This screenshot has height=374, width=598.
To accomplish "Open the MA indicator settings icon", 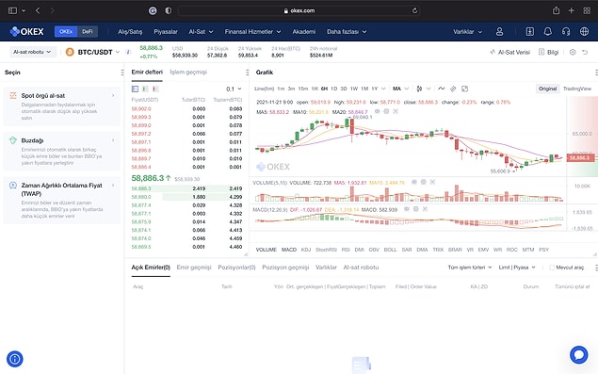I will (x=386, y=111).
